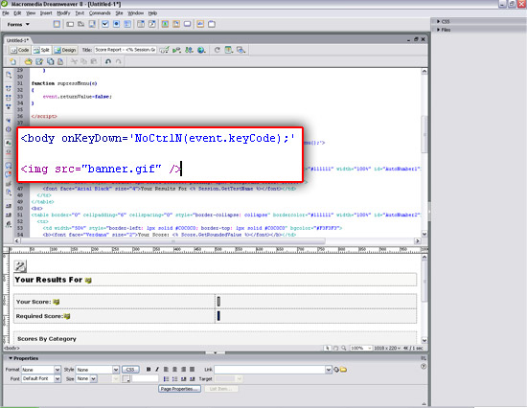Click Browse for File folder icon
527x408 pixels.
coord(343,370)
